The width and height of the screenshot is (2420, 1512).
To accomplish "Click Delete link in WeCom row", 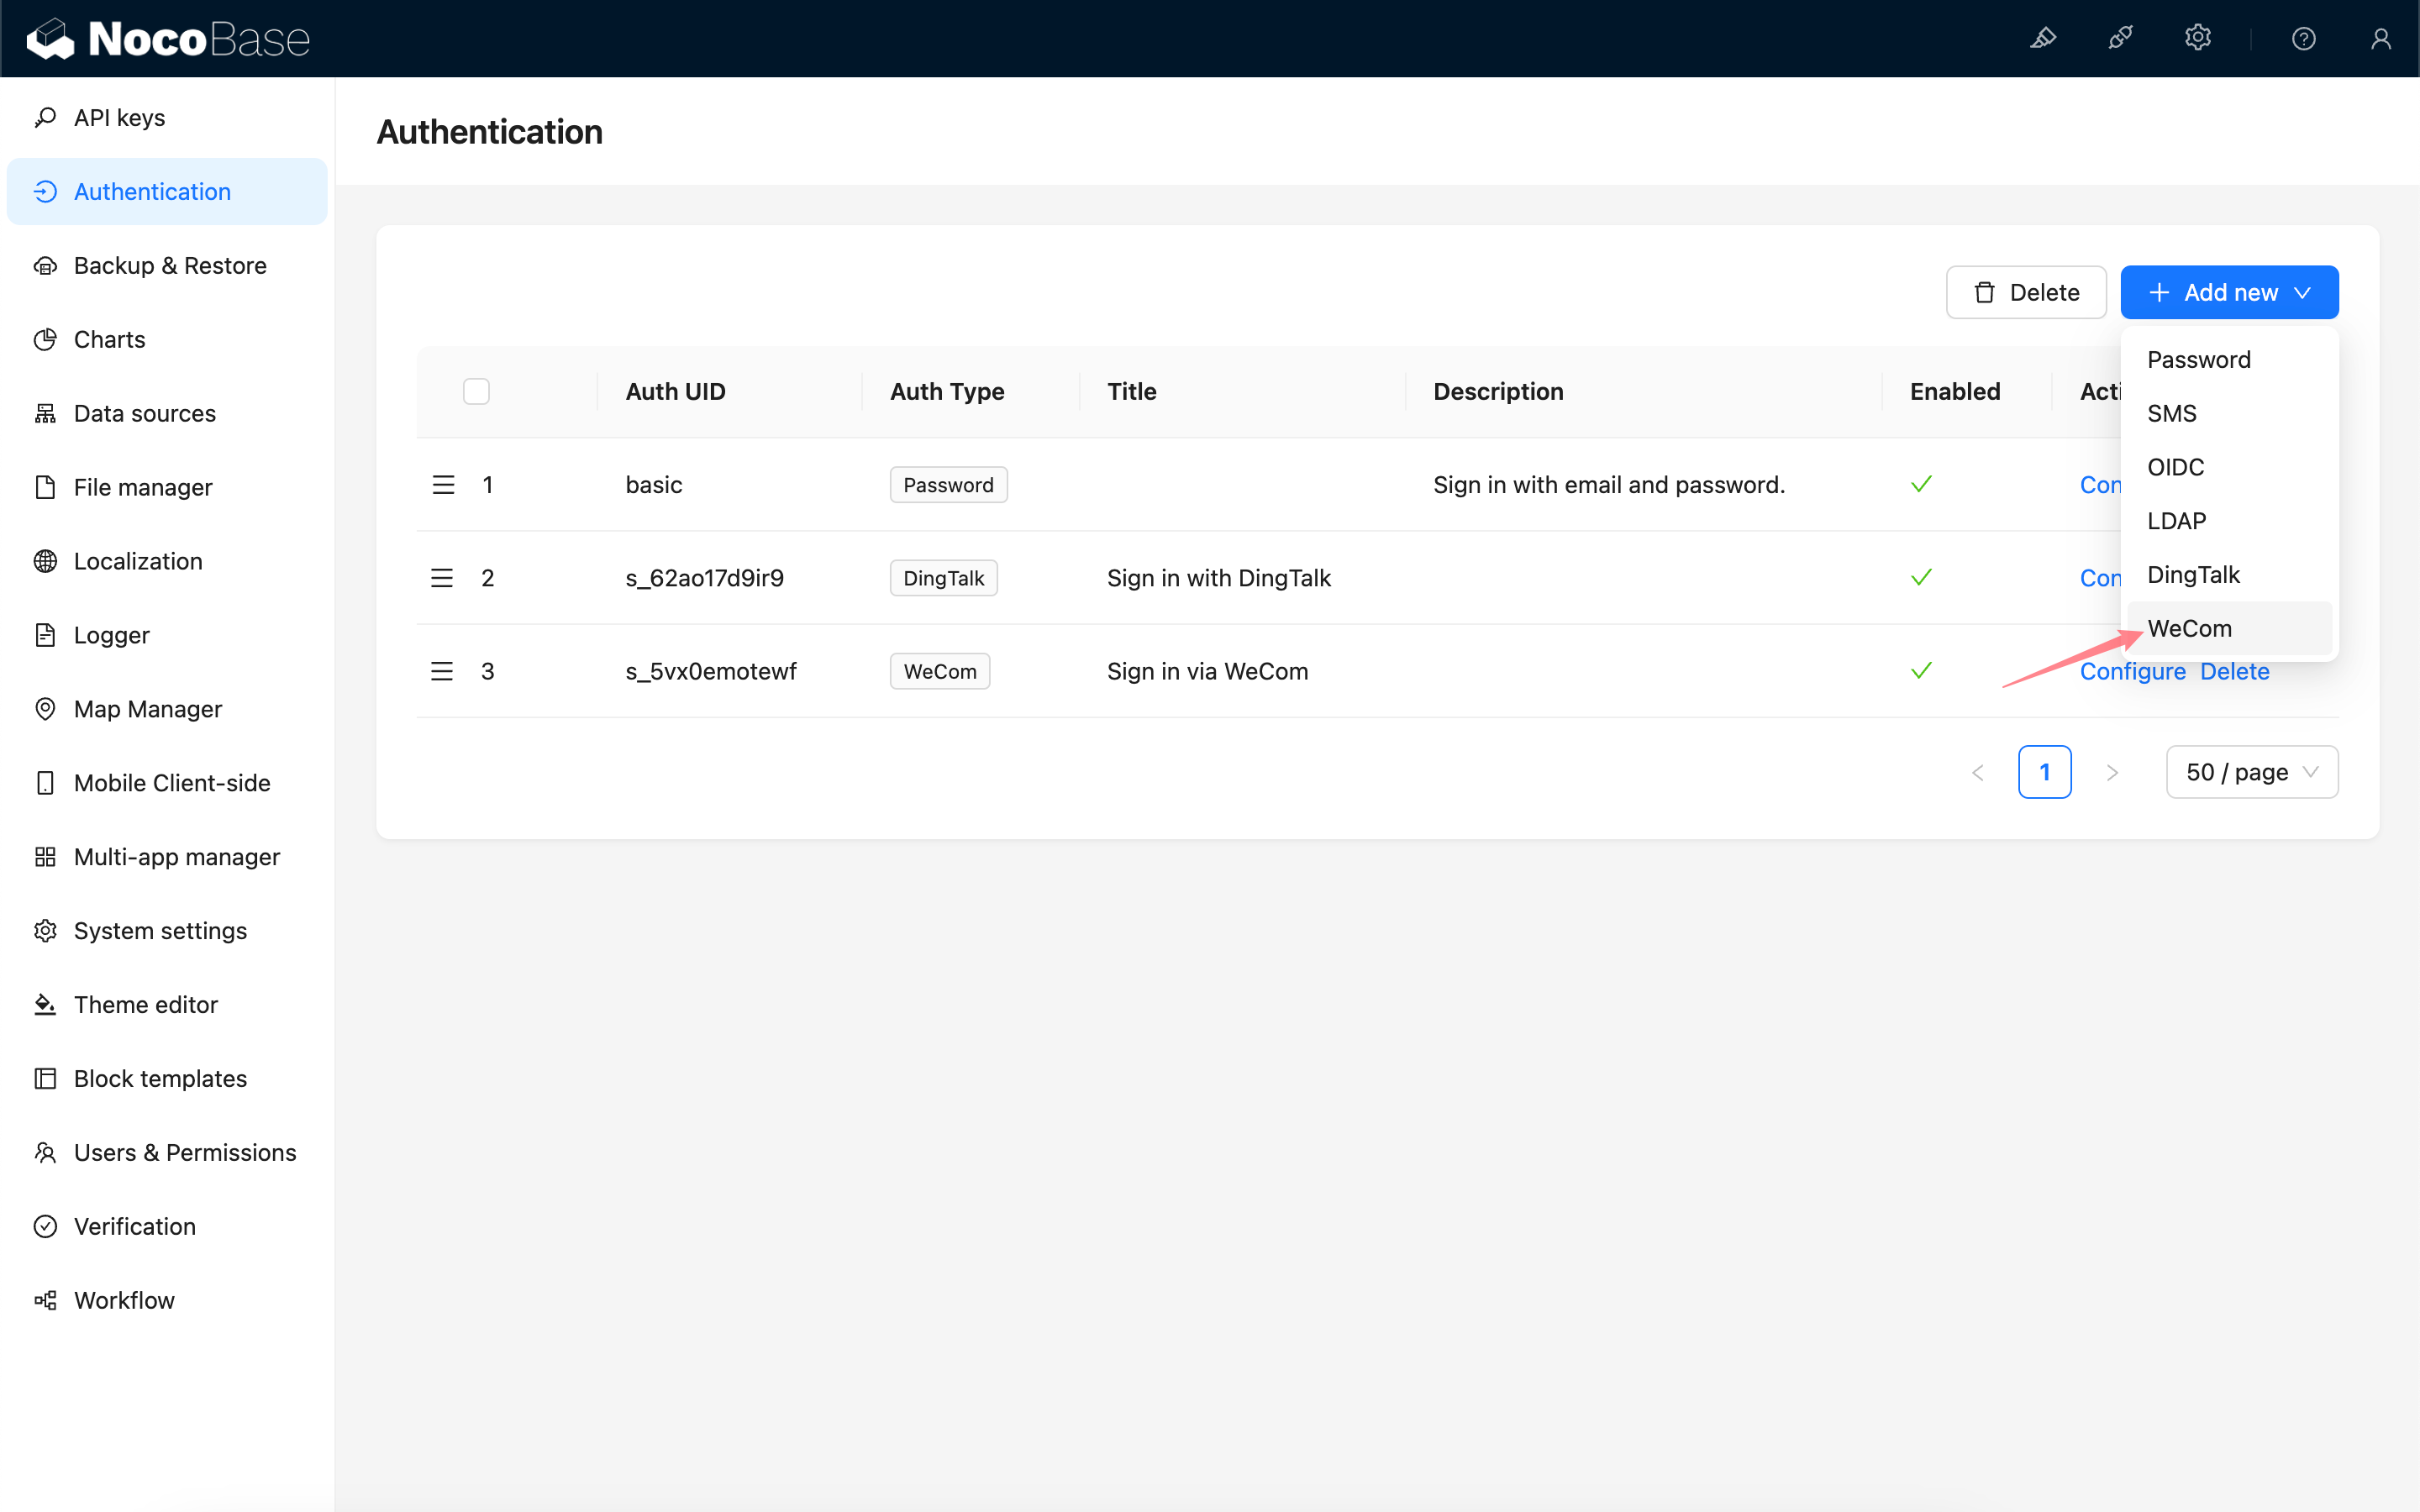I will point(2234,672).
